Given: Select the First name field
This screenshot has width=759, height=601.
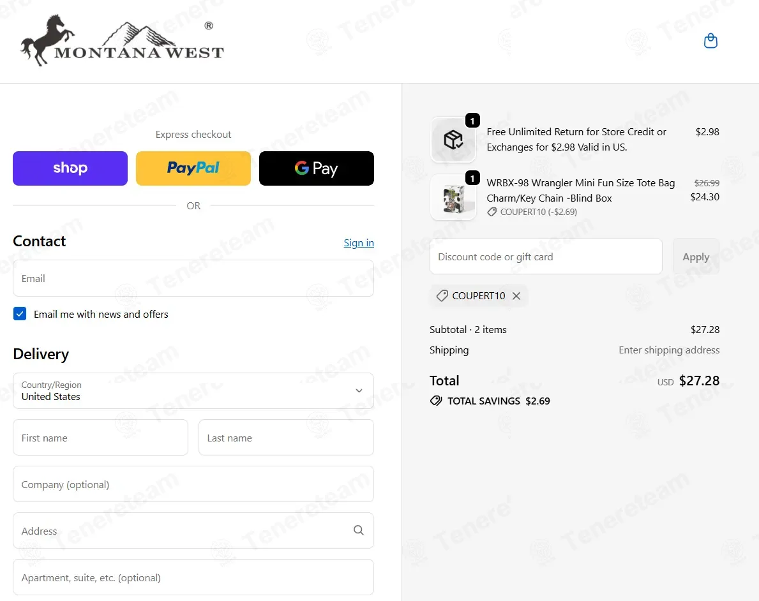Looking at the screenshot, I should (100, 438).
